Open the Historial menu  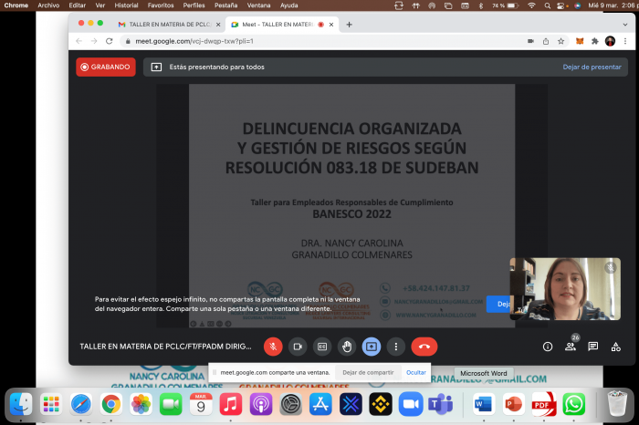[126, 5]
